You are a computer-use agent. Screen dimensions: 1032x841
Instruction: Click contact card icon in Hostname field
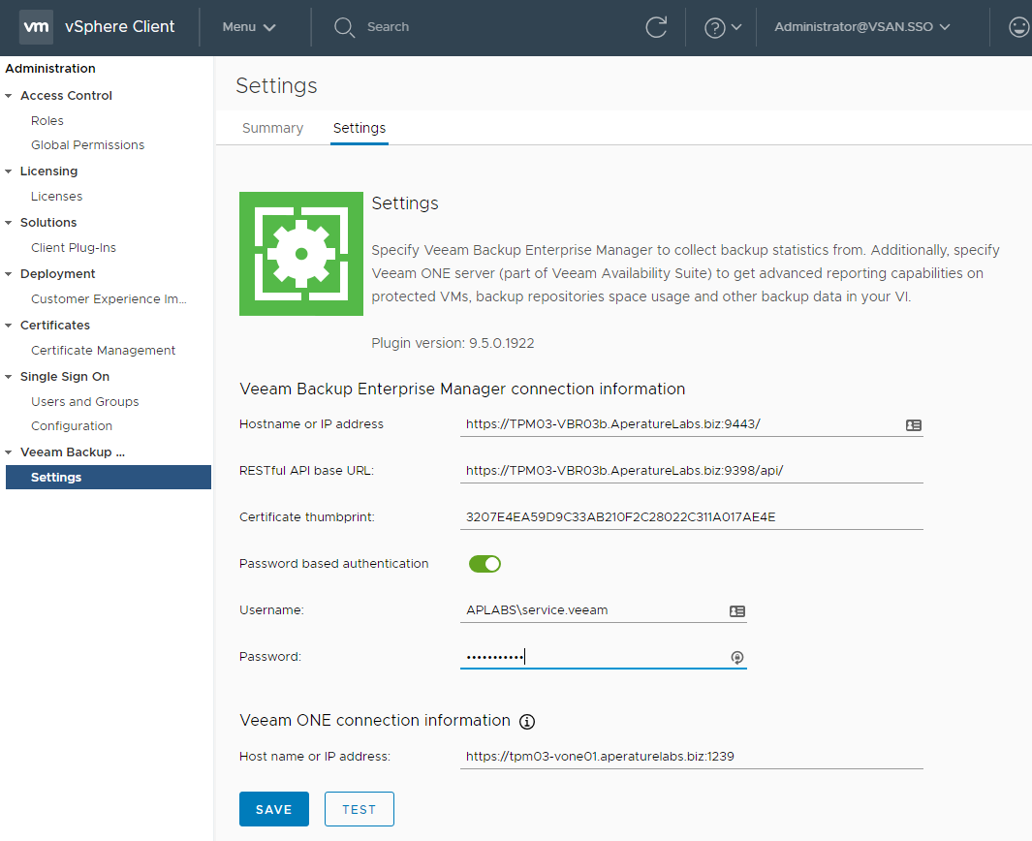tap(913, 424)
